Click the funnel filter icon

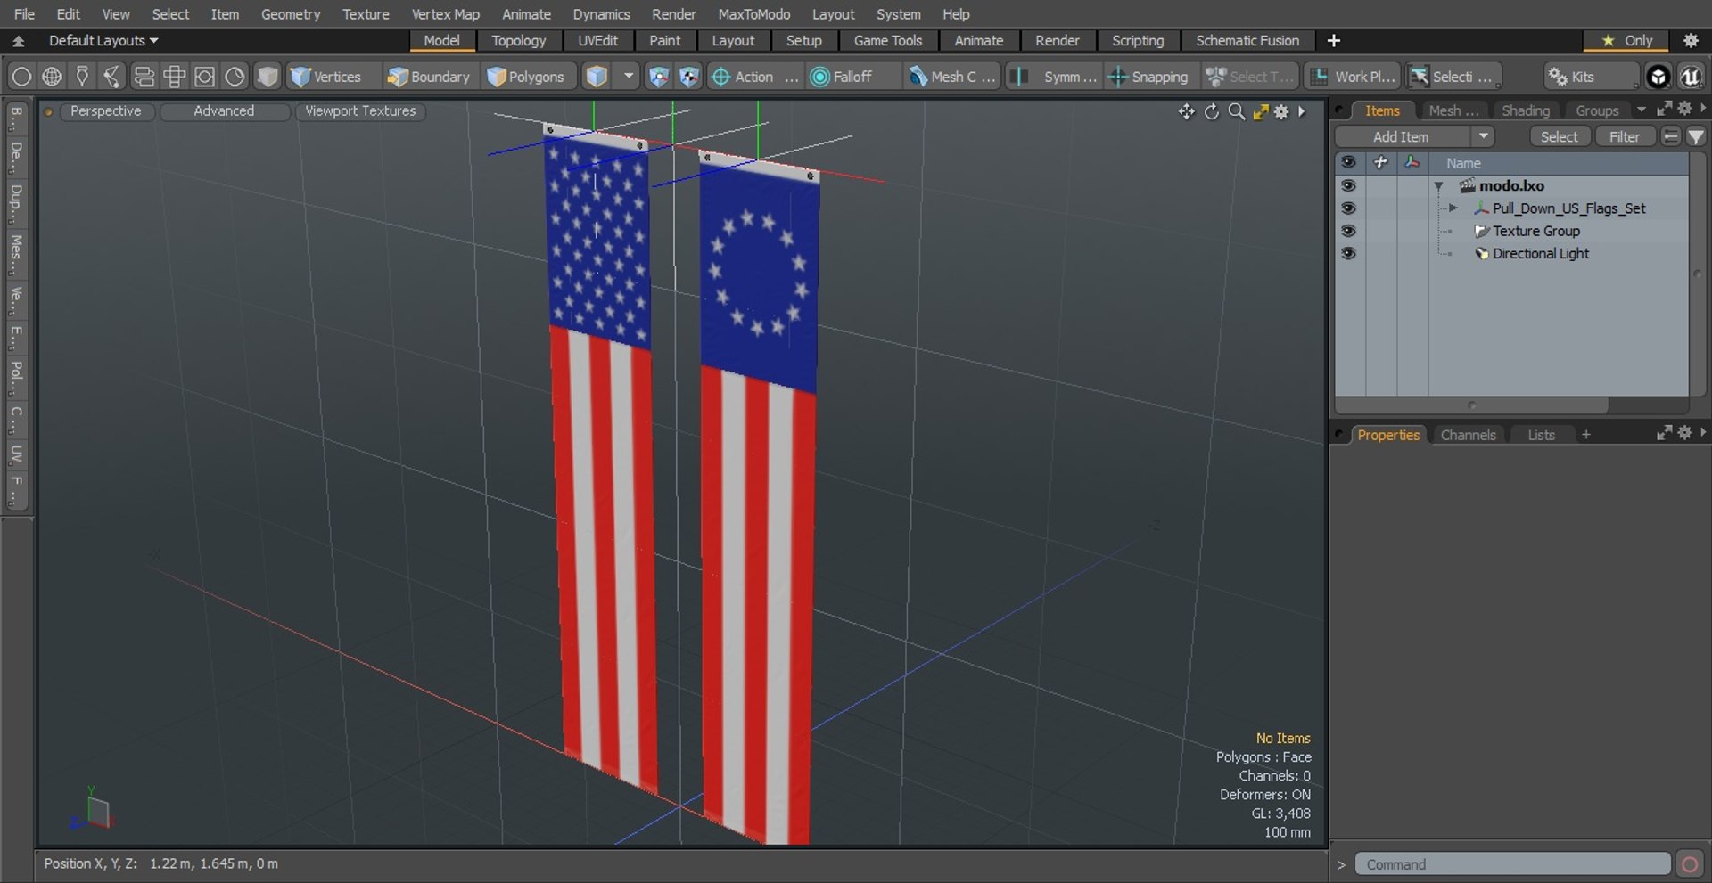[1695, 136]
